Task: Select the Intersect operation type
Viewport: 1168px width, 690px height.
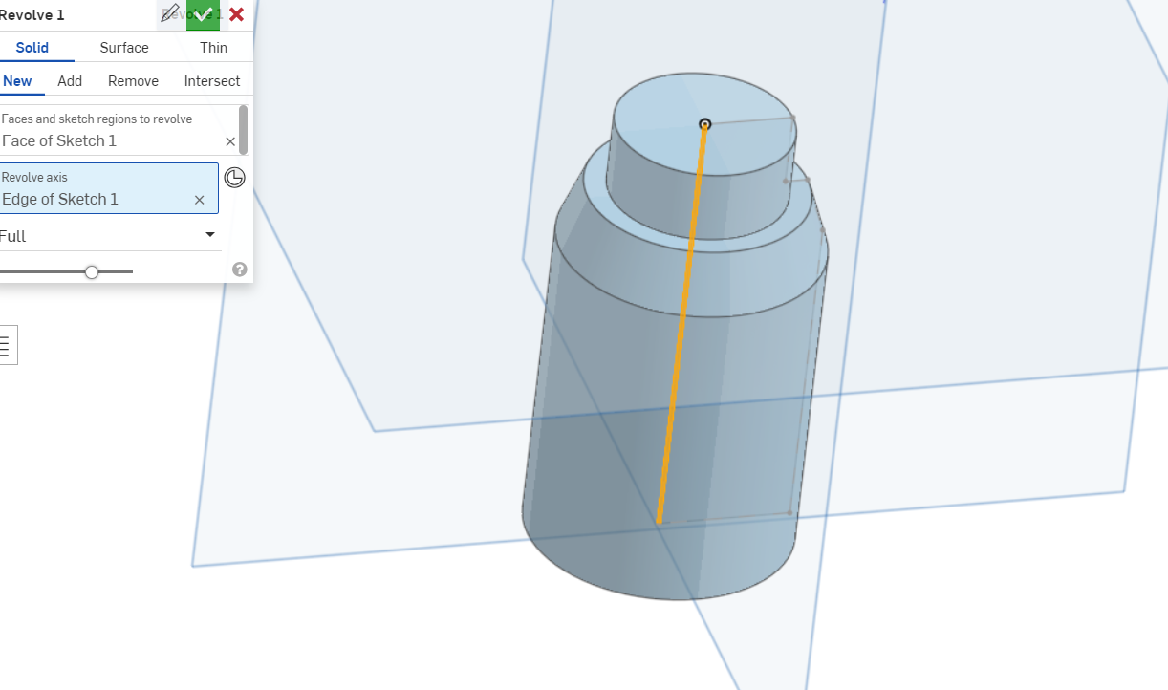Action: coord(212,81)
